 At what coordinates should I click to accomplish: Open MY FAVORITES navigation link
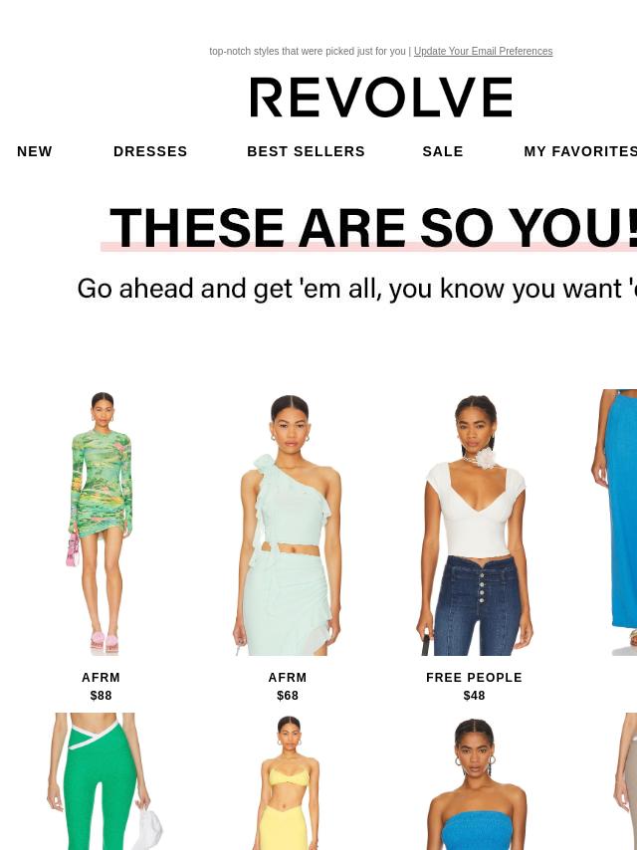[x=580, y=151]
